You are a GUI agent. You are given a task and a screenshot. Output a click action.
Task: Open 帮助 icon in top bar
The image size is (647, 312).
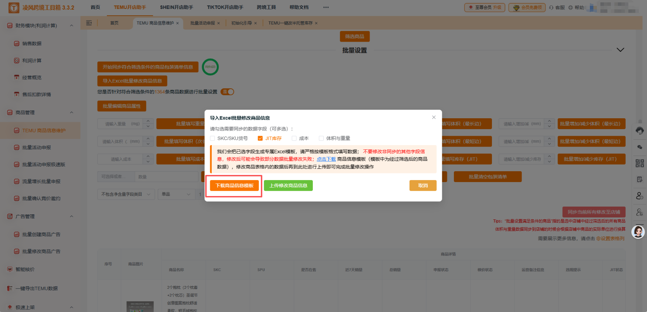pos(570,7)
